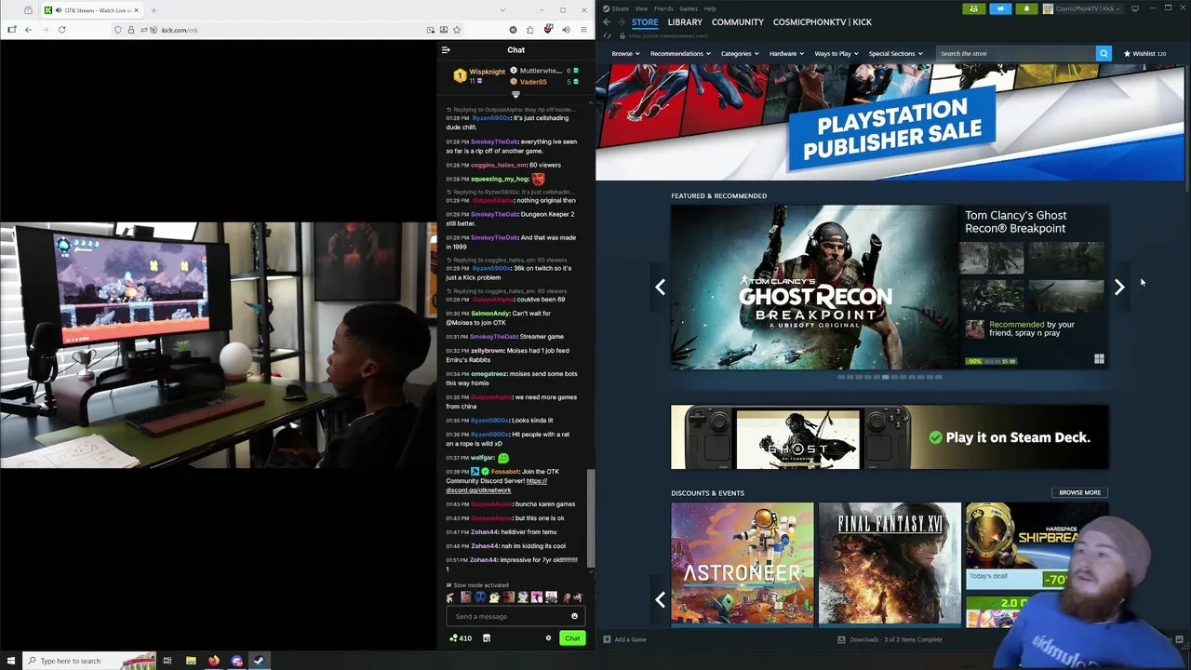Expand the Hardware dropdown
This screenshot has height=670, width=1191.
(786, 53)
